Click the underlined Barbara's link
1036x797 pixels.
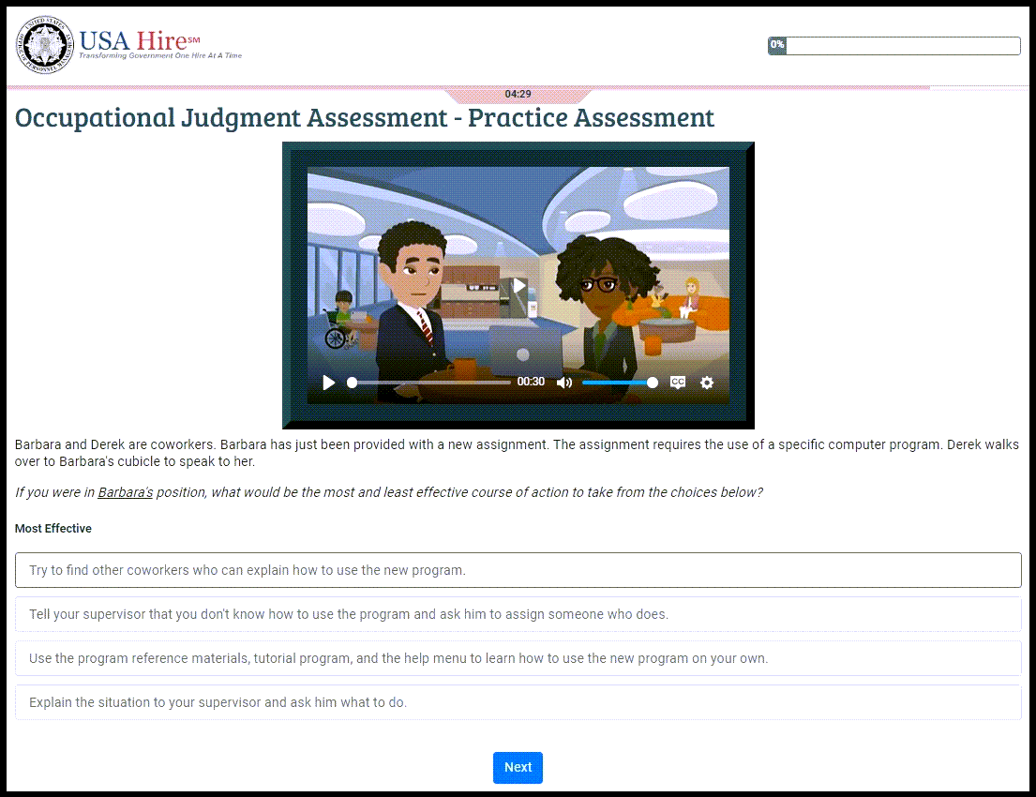(x=125, y=491)
